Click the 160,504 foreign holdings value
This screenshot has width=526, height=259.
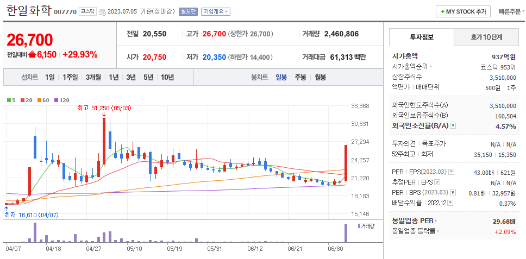point(505,116)
